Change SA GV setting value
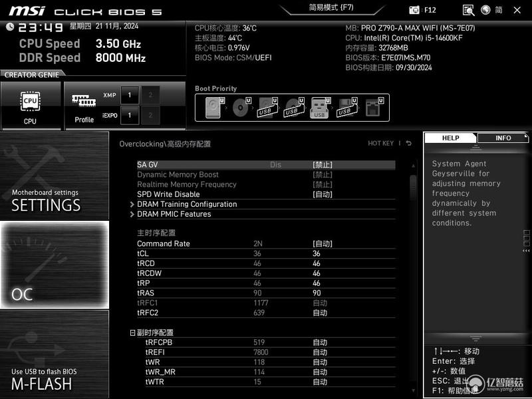 click(x=323, y=165)
